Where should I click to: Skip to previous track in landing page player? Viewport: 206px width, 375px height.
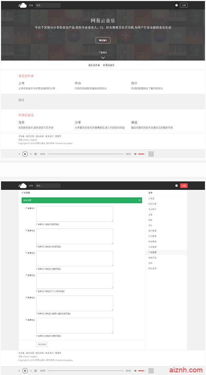pos(19,154)
